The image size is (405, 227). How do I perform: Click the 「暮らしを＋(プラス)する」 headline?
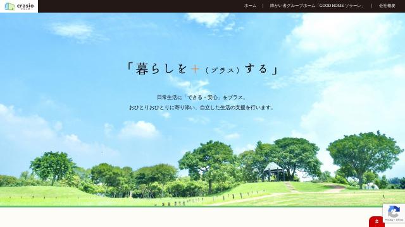click(202, 69)
